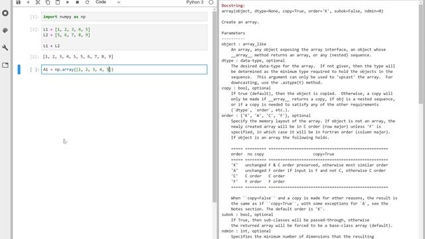Click the active np.array input cell
Image resolution: width=425 pixels, height=239 pixels.
tap(124, 69)
